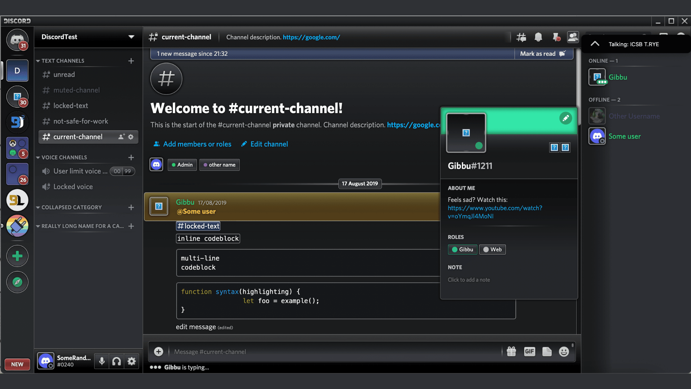
Task: Join the Locked voice channel
Action: [x=88, y=187]
